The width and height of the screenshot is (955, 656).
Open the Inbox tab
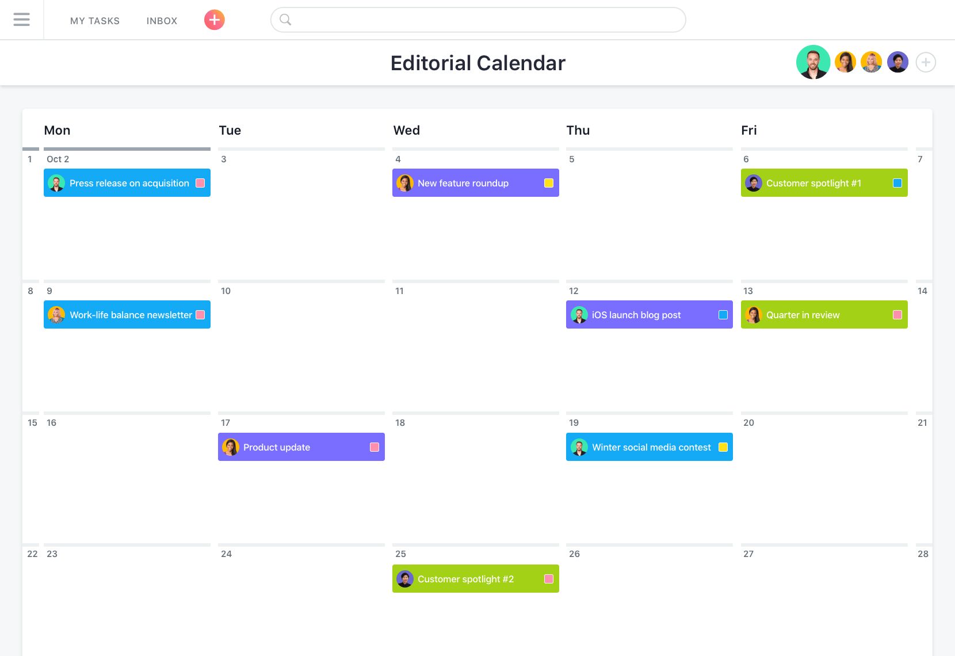pos(162,20)
